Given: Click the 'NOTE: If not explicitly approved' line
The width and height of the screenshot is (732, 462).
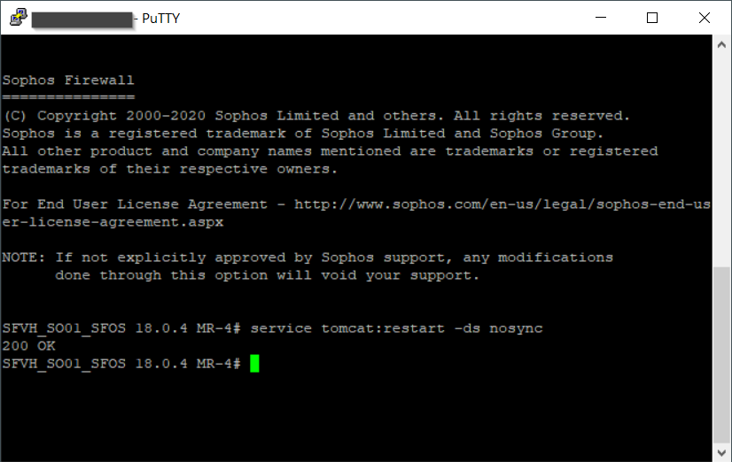Looking at the screenshot, I should pos(308,258).
